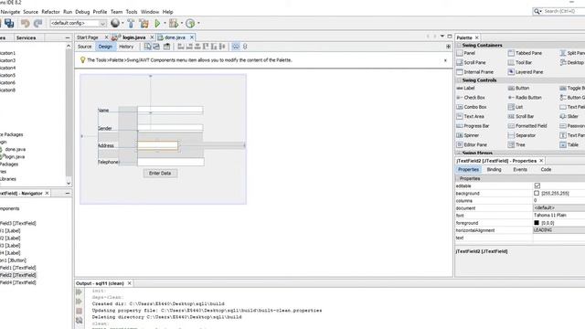585x329 pixels.
Task: Select the Button palette component
Action: 518,88
